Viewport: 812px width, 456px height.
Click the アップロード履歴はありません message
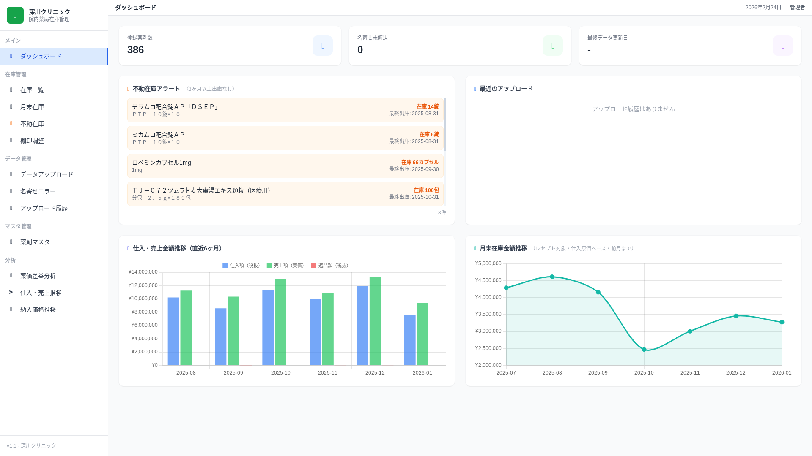tap(634, 109)
